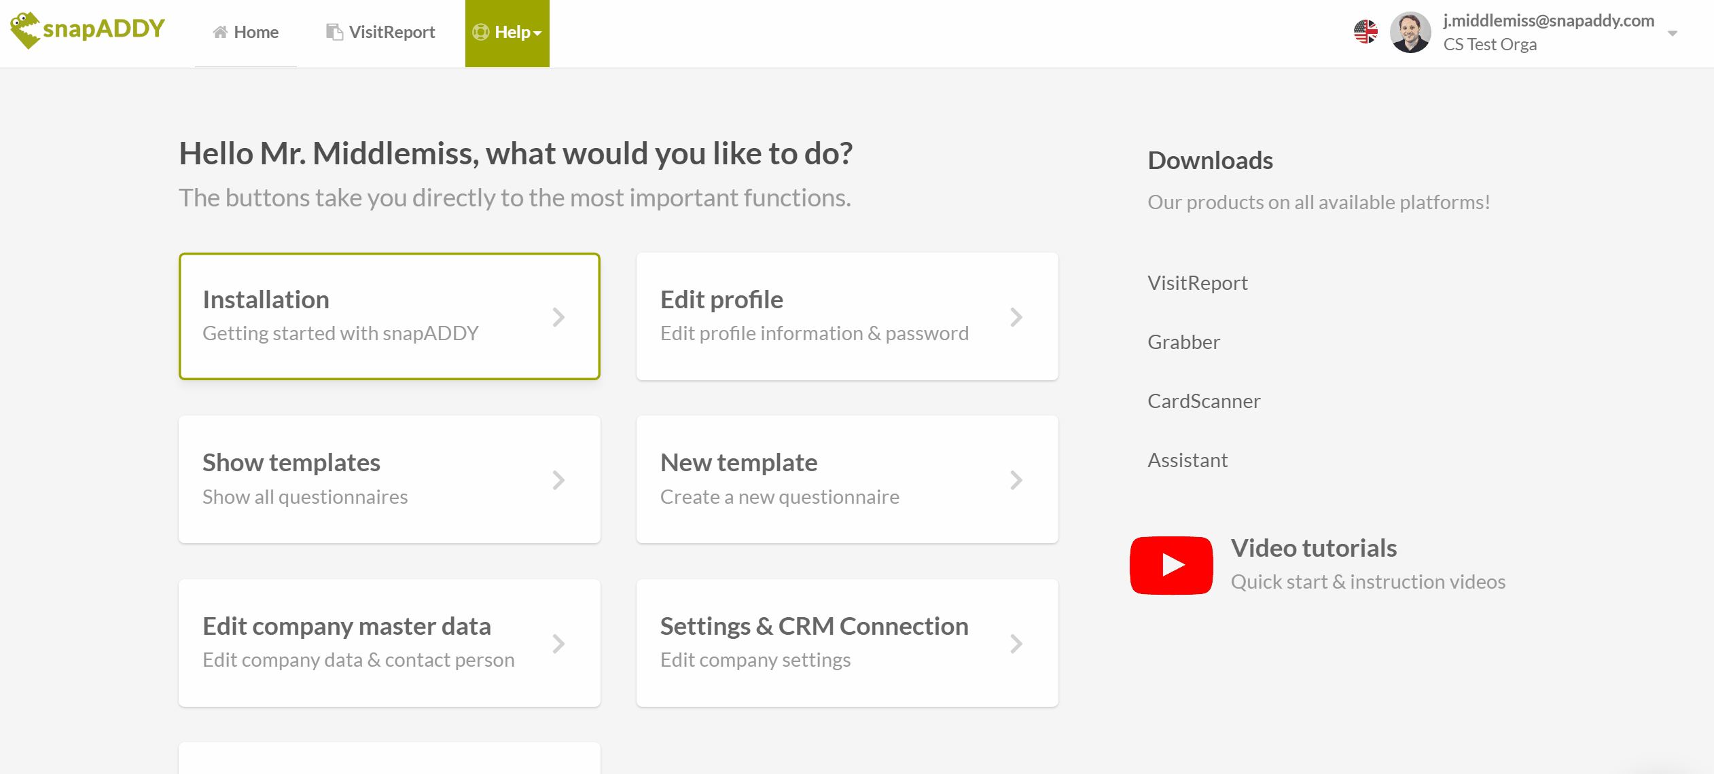Switch to the Home tab
The width and height of the screenshot is (1714, 774).
[246, 31]
